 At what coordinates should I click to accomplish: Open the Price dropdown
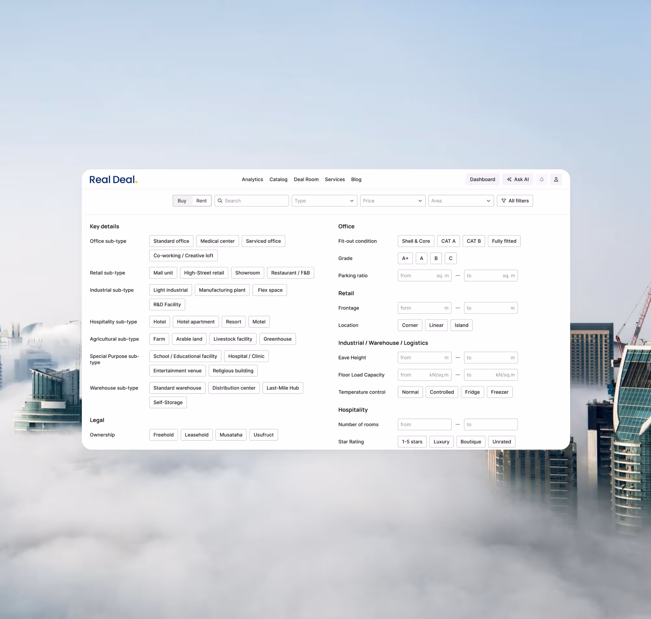pyautogui.click(x=392, y=200)
